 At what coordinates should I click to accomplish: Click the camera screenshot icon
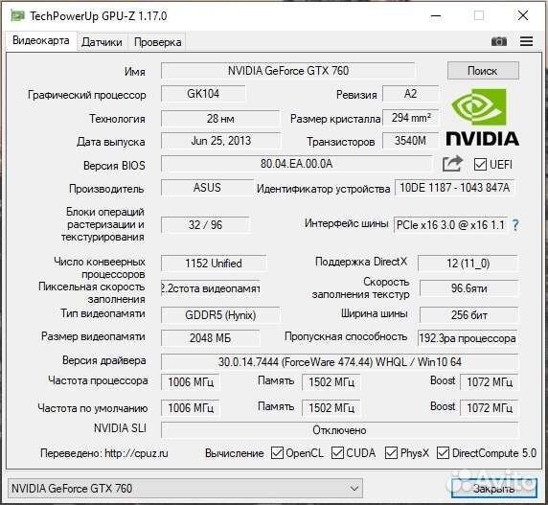point(499,41)
